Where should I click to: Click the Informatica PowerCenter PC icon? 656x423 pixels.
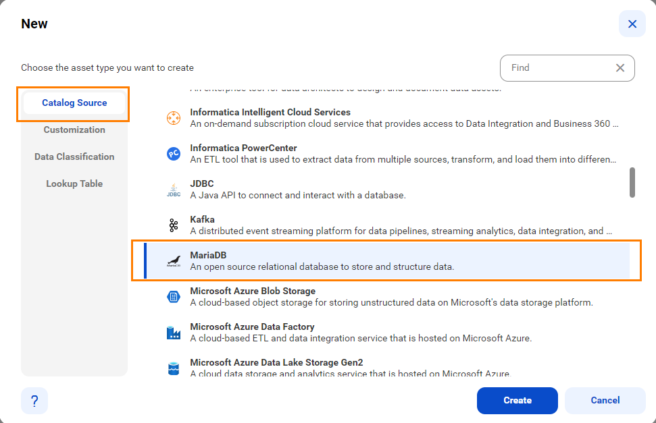pos(174,154)
